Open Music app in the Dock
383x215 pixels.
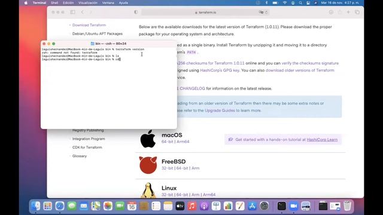tap(192, 206)
